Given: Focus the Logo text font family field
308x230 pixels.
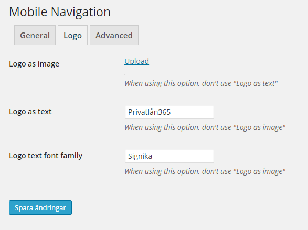Looking at the screenshot, I should tap(169, 156).
